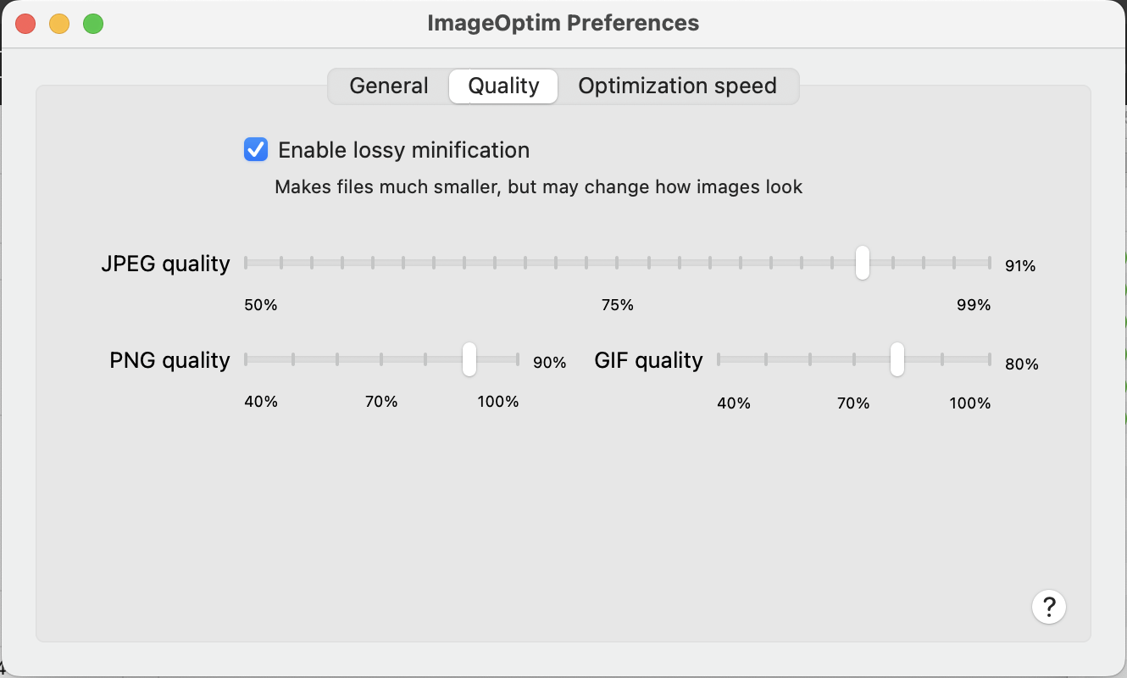
Task: Click PNG quality track at 70% tick
Action: tap(381, 359)
